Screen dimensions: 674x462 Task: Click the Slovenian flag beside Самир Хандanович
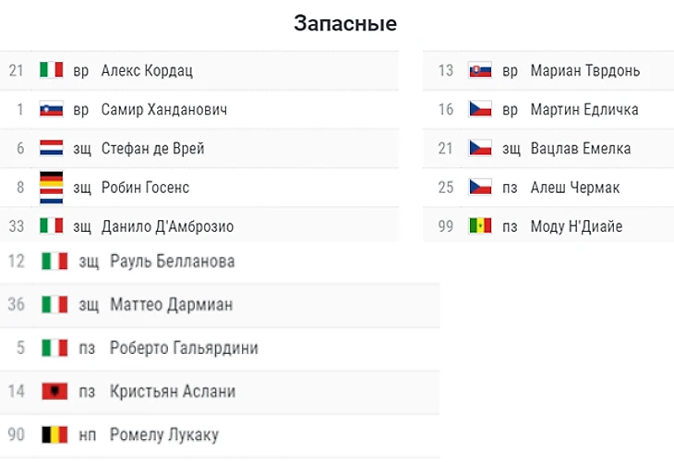coord(51,110)
